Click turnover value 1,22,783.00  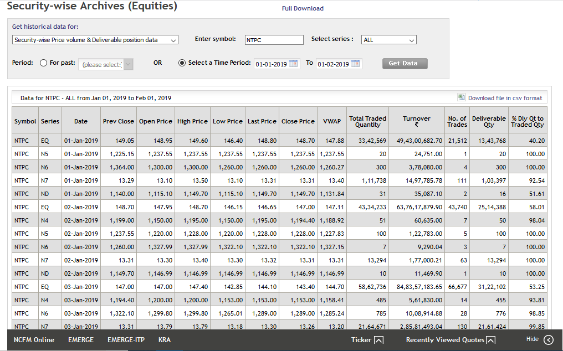pos(426,234)
